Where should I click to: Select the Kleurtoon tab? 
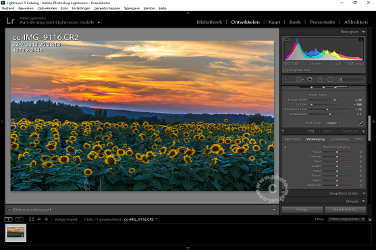click(292, 139)
